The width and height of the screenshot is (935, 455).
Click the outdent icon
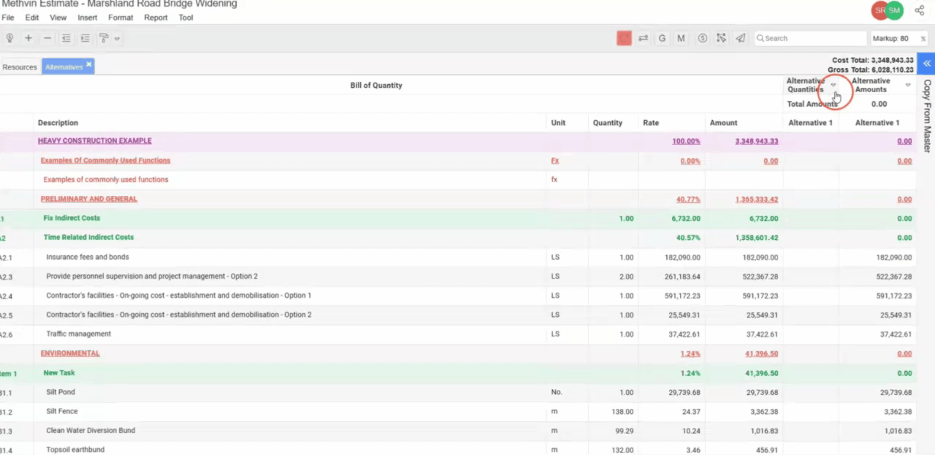tap(66, 38)
